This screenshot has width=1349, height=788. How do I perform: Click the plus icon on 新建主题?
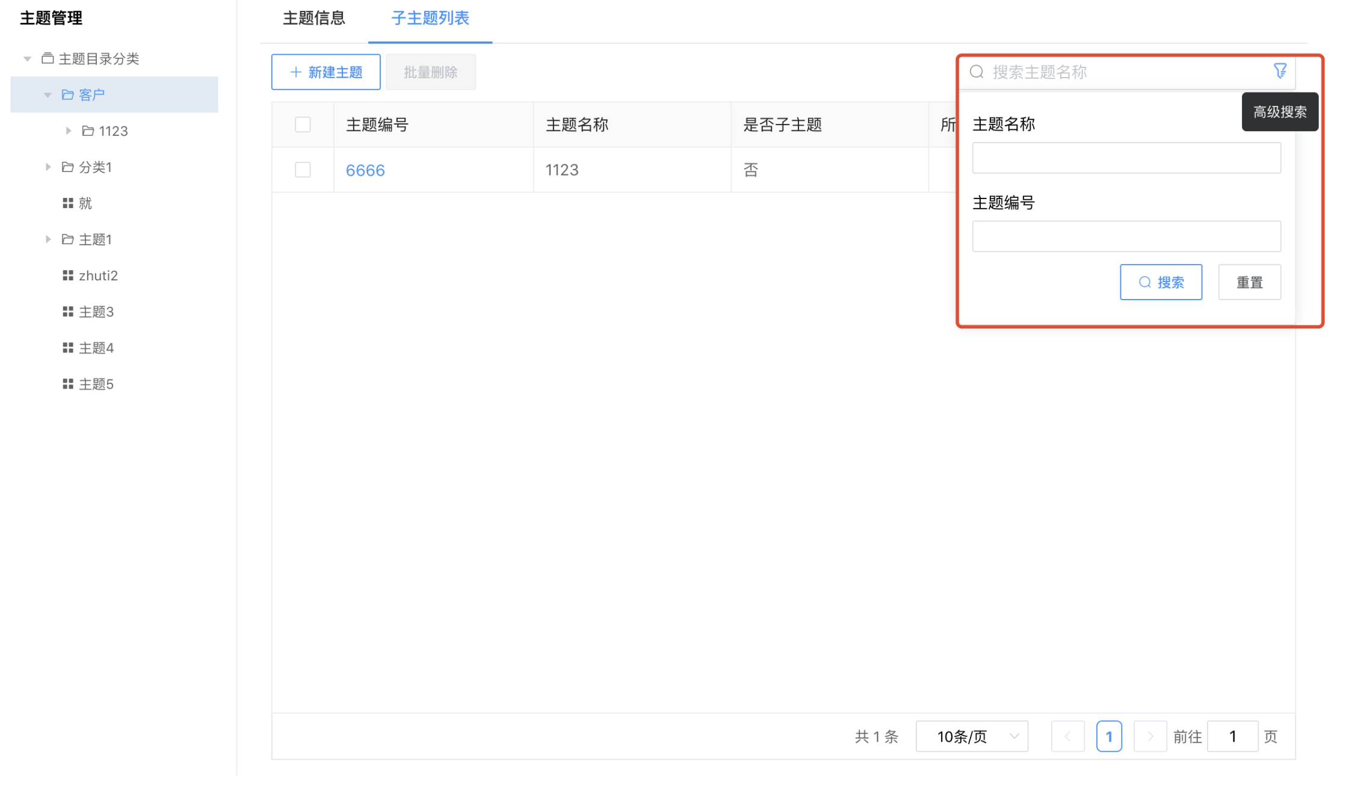[295, 72]
